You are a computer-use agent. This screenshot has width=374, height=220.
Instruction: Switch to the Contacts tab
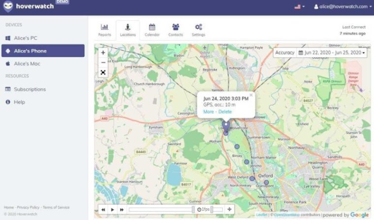click(x=176, y=30)
